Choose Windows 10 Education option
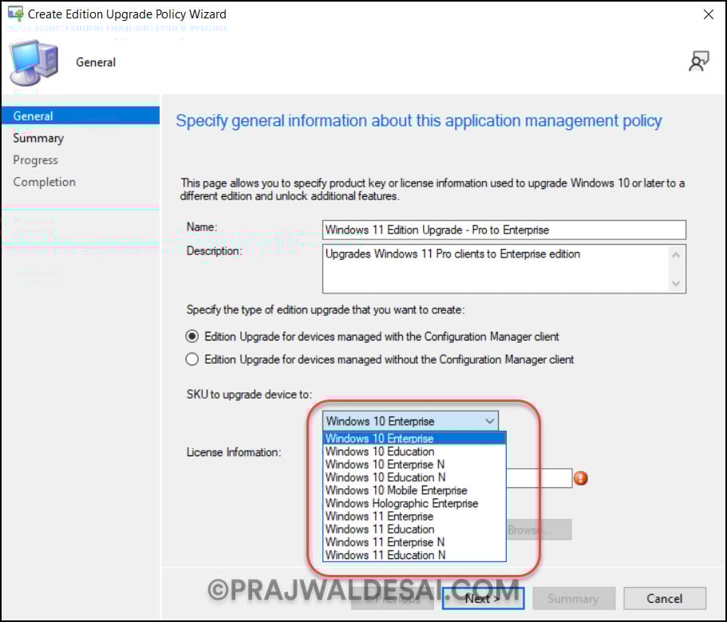Image resolution: width=727 pixels, height=622 pixels. pos(414,451)
